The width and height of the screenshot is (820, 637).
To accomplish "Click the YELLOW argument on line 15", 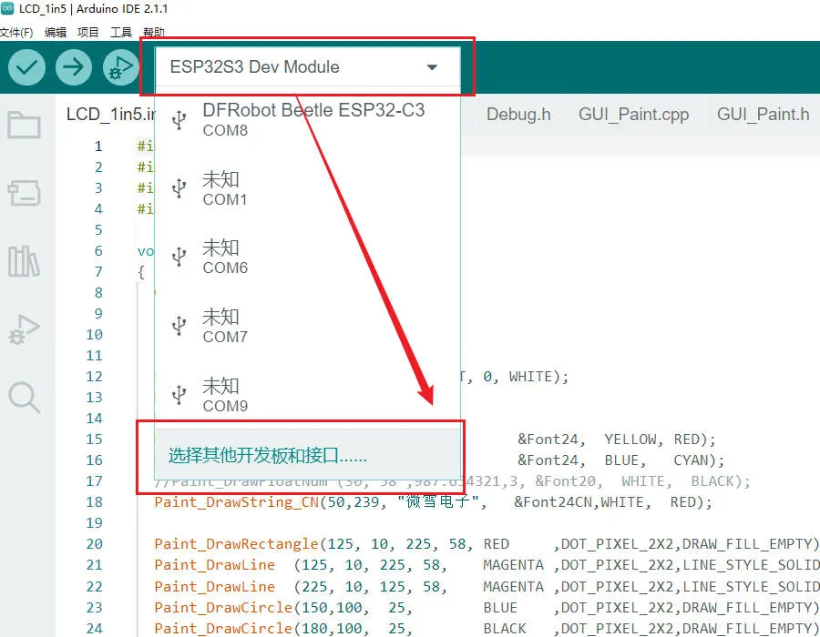I will (630, 440).
